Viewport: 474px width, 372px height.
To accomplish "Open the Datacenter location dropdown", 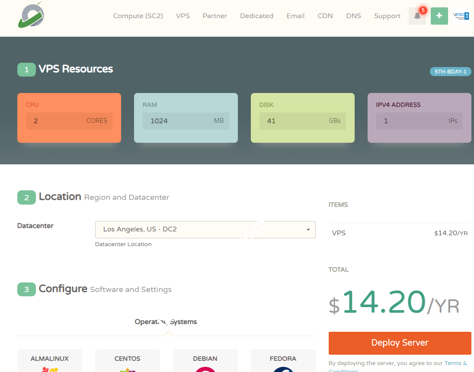I will pos(205,229).
